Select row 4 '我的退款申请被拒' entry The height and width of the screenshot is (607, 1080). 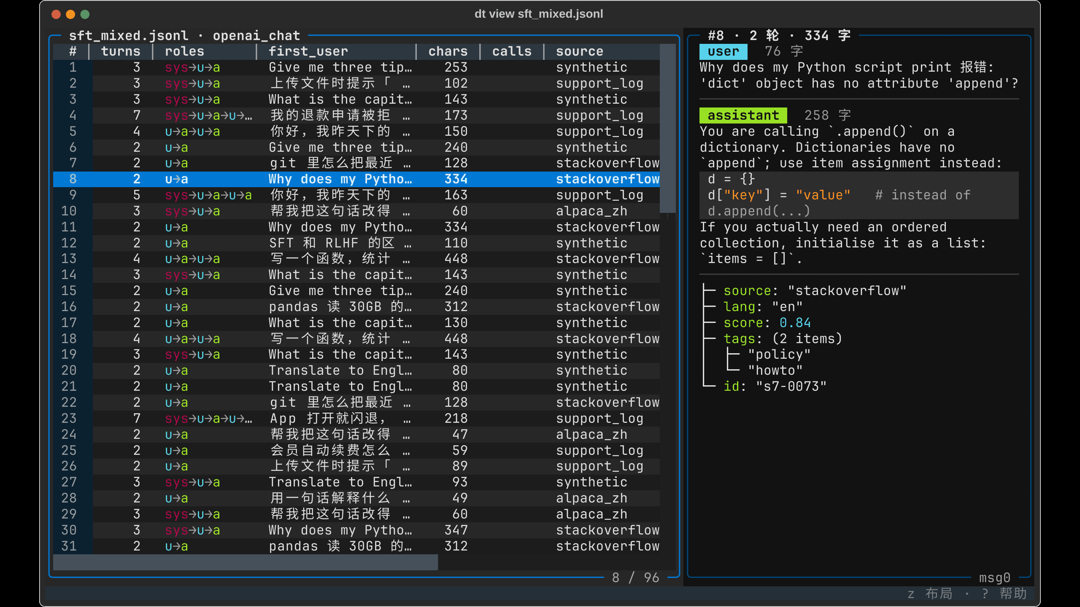(x=356, y=115)
